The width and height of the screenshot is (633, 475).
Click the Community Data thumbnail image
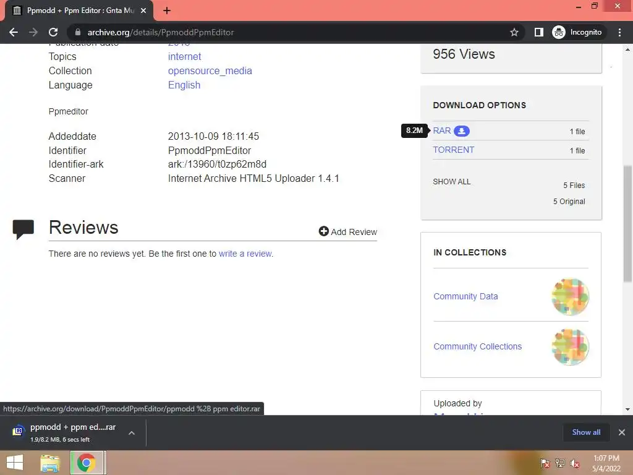click(570, 296)
